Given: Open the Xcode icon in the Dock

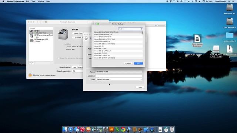Looking at the screenshot, I should [x=146, y=129].
